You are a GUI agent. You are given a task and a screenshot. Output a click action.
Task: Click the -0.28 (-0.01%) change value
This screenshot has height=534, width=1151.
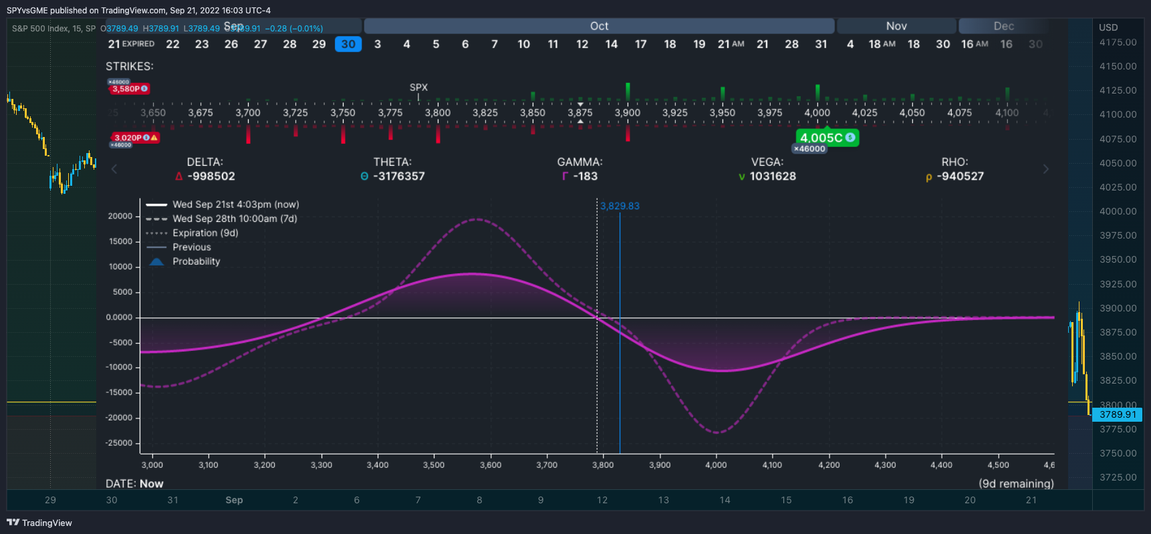point(294,29)
